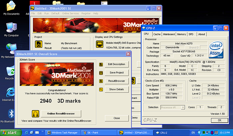
Task: Expand hidden tray icons arrow
Action: (200, 133)
